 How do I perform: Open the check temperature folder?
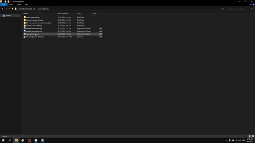pyautogui.click(x=33, y=17)
